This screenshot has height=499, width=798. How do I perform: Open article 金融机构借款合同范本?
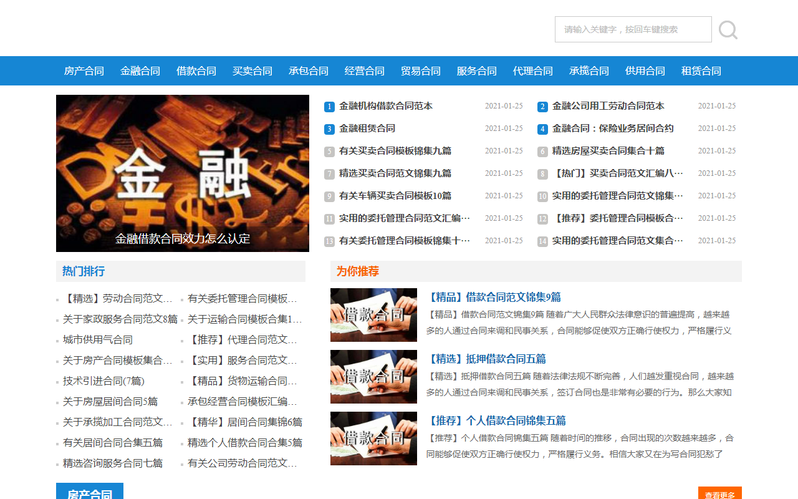click(386, 106)
